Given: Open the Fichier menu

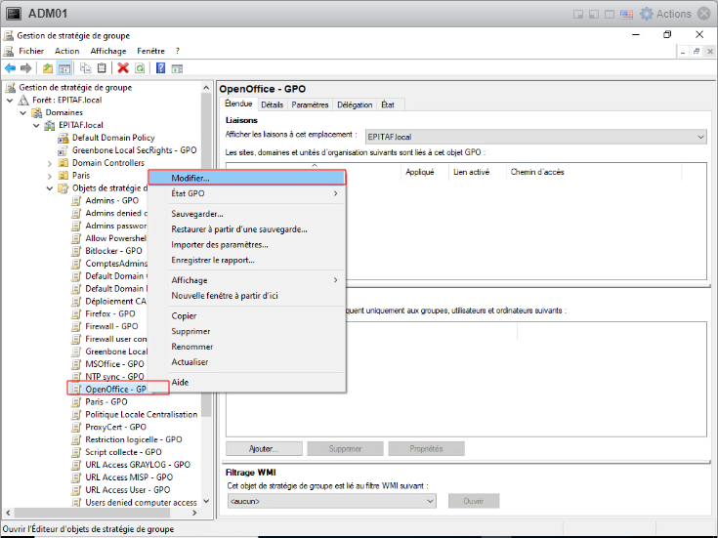Looking at the screenshot, I should (31, 51).
